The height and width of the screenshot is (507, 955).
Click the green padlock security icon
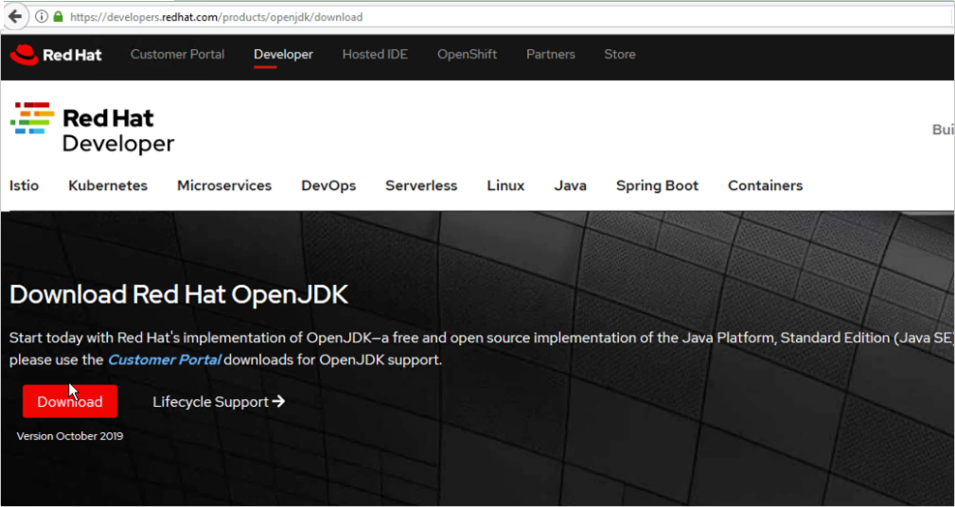coord(59,17)
